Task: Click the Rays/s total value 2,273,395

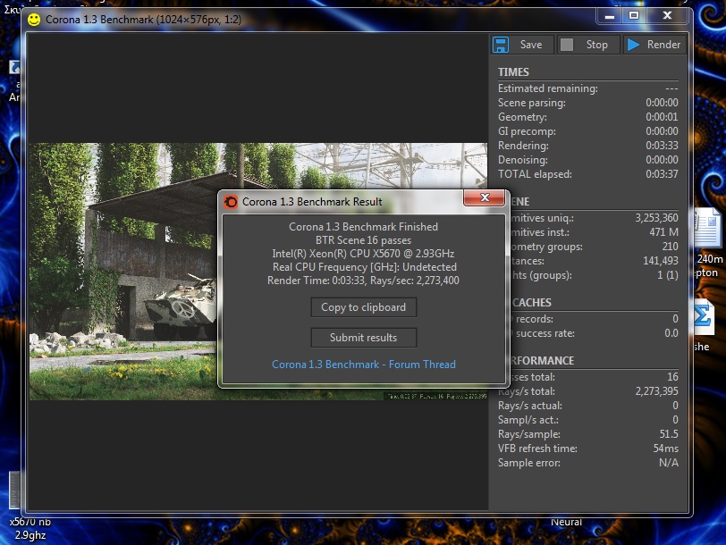Action: pos(656,391)
